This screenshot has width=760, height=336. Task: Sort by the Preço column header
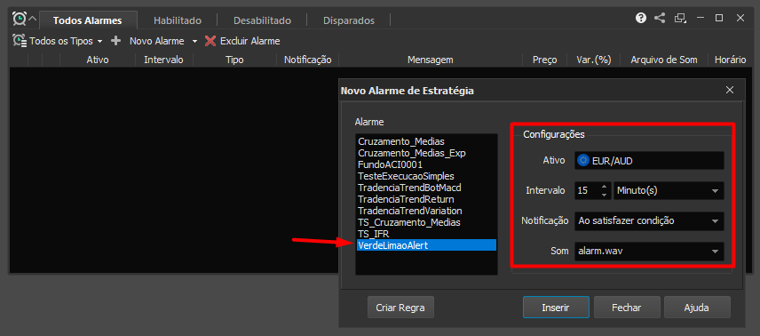[545, 60]
